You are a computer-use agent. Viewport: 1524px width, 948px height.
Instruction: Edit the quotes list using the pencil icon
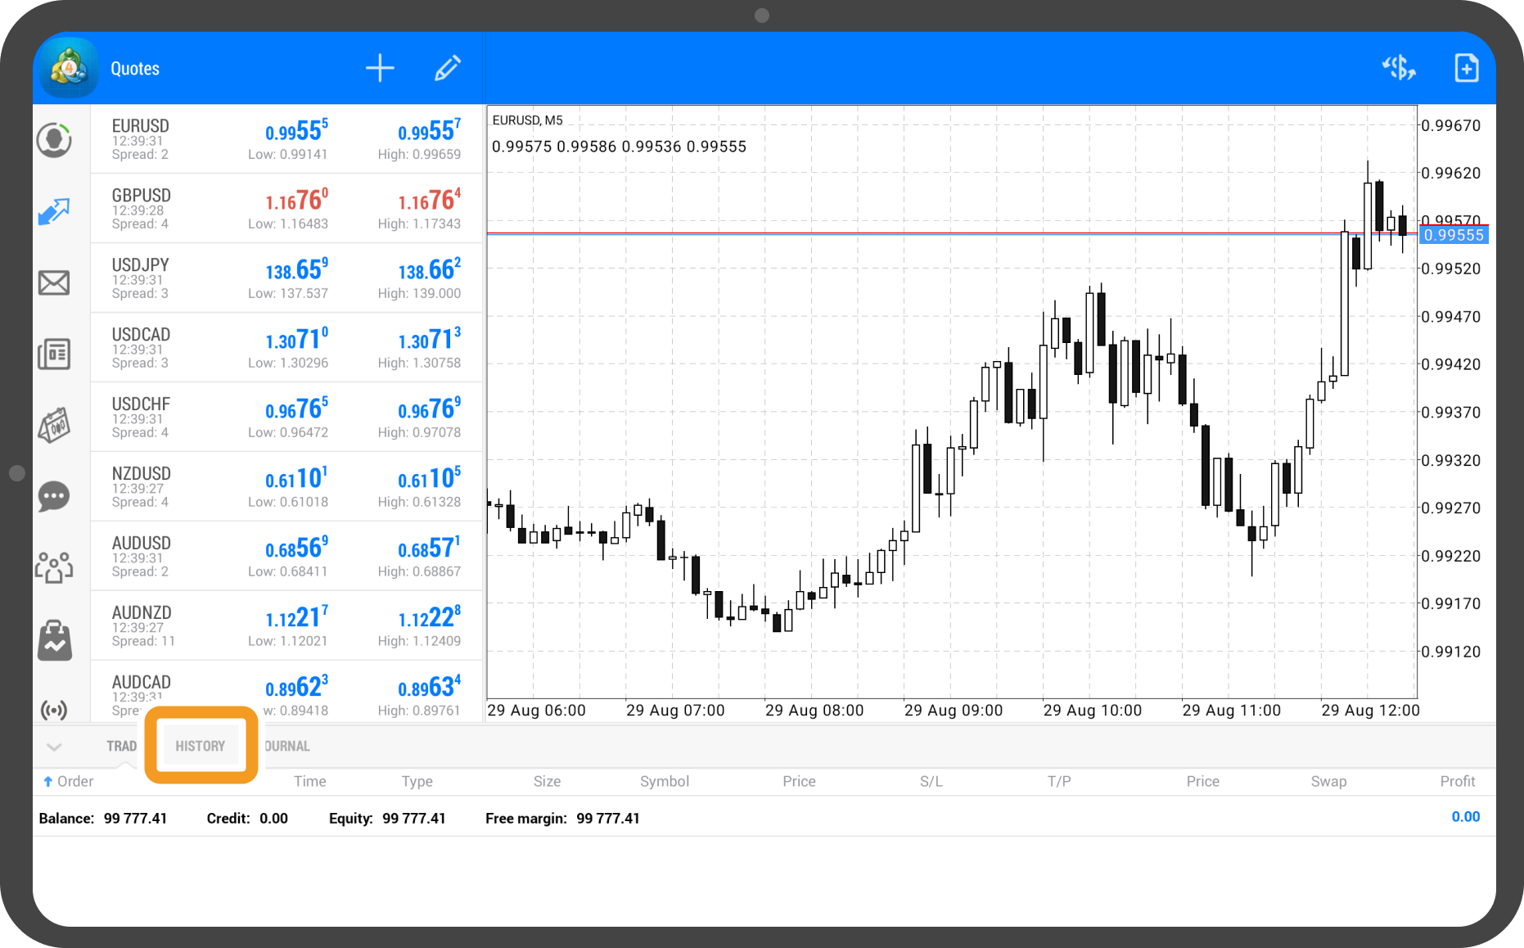tap(448, 68)
